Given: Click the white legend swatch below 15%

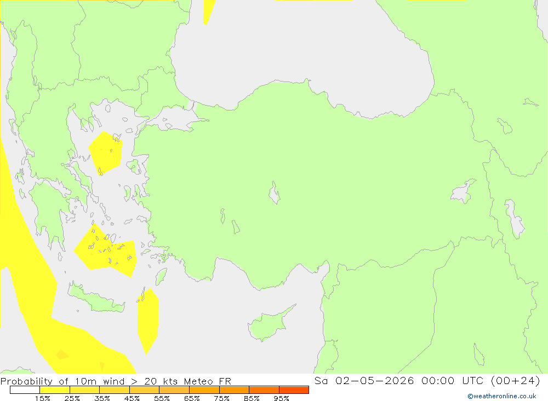Looking at the screenshot, I should (25, 390).
